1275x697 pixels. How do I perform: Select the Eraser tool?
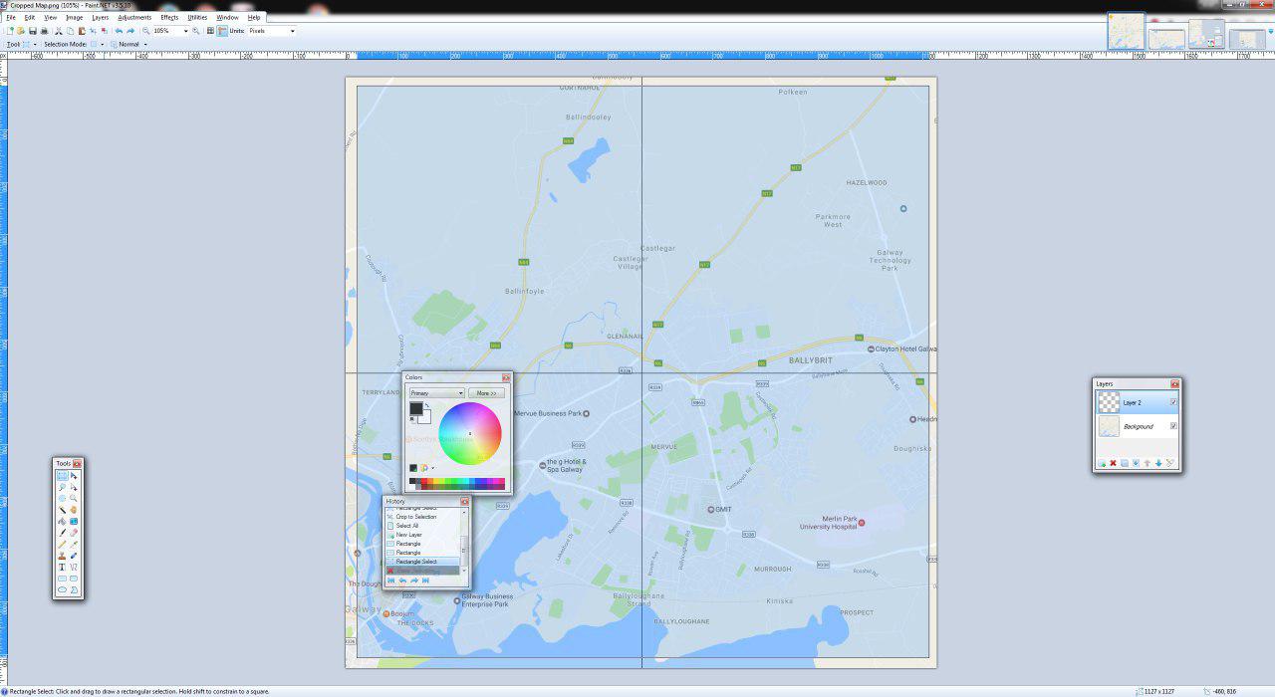coord(74,533)
